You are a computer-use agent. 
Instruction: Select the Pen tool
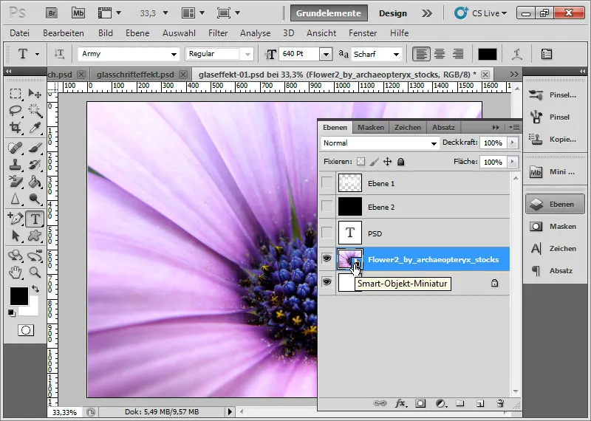(16, 218)
